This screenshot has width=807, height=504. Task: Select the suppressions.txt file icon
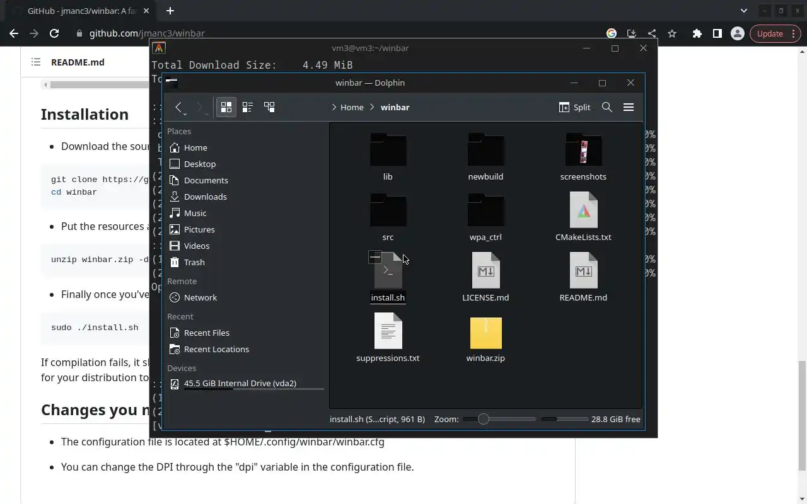(388, 331)
